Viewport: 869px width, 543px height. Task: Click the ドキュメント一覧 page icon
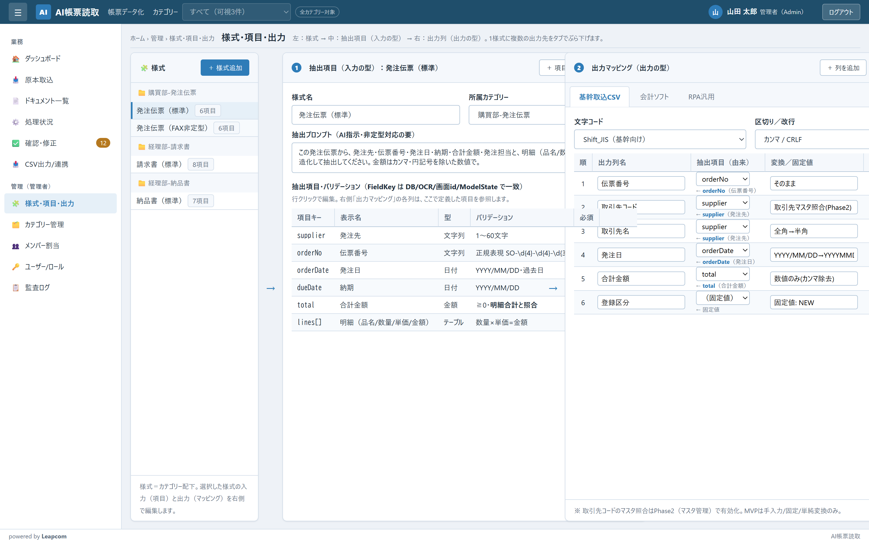point(15,101)
